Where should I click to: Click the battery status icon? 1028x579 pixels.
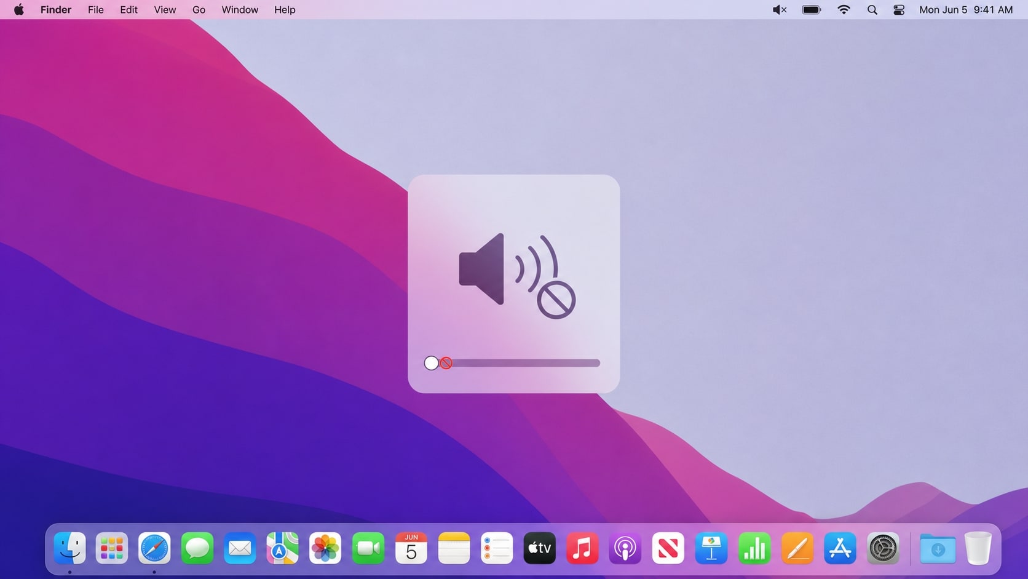[812, 10]
